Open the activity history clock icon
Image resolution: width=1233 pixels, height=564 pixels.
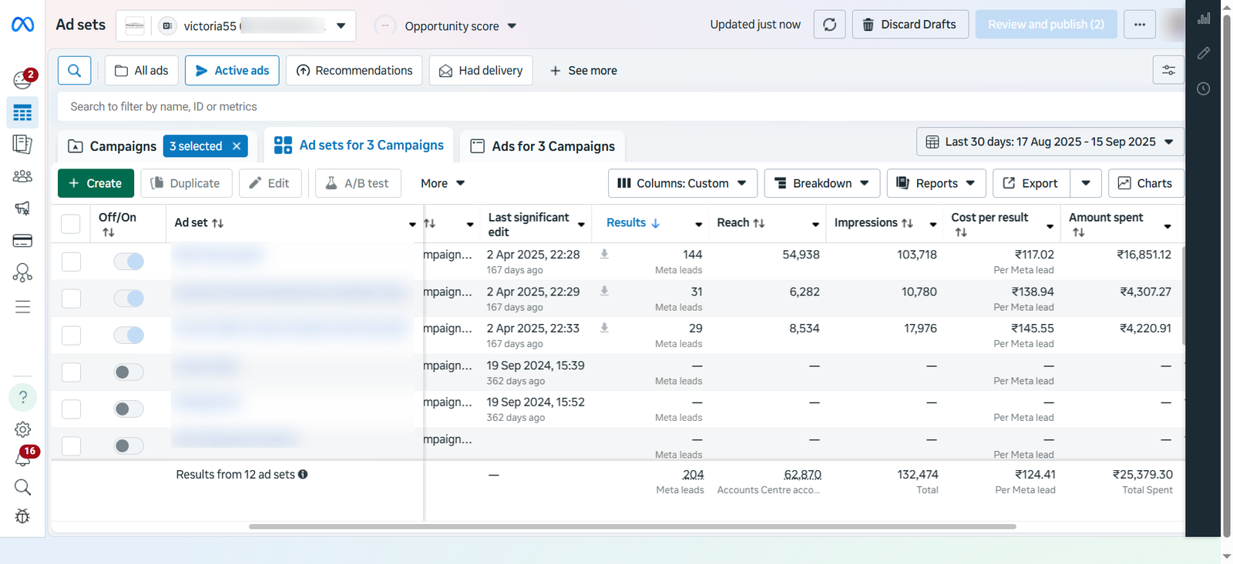click(1203, 89)
